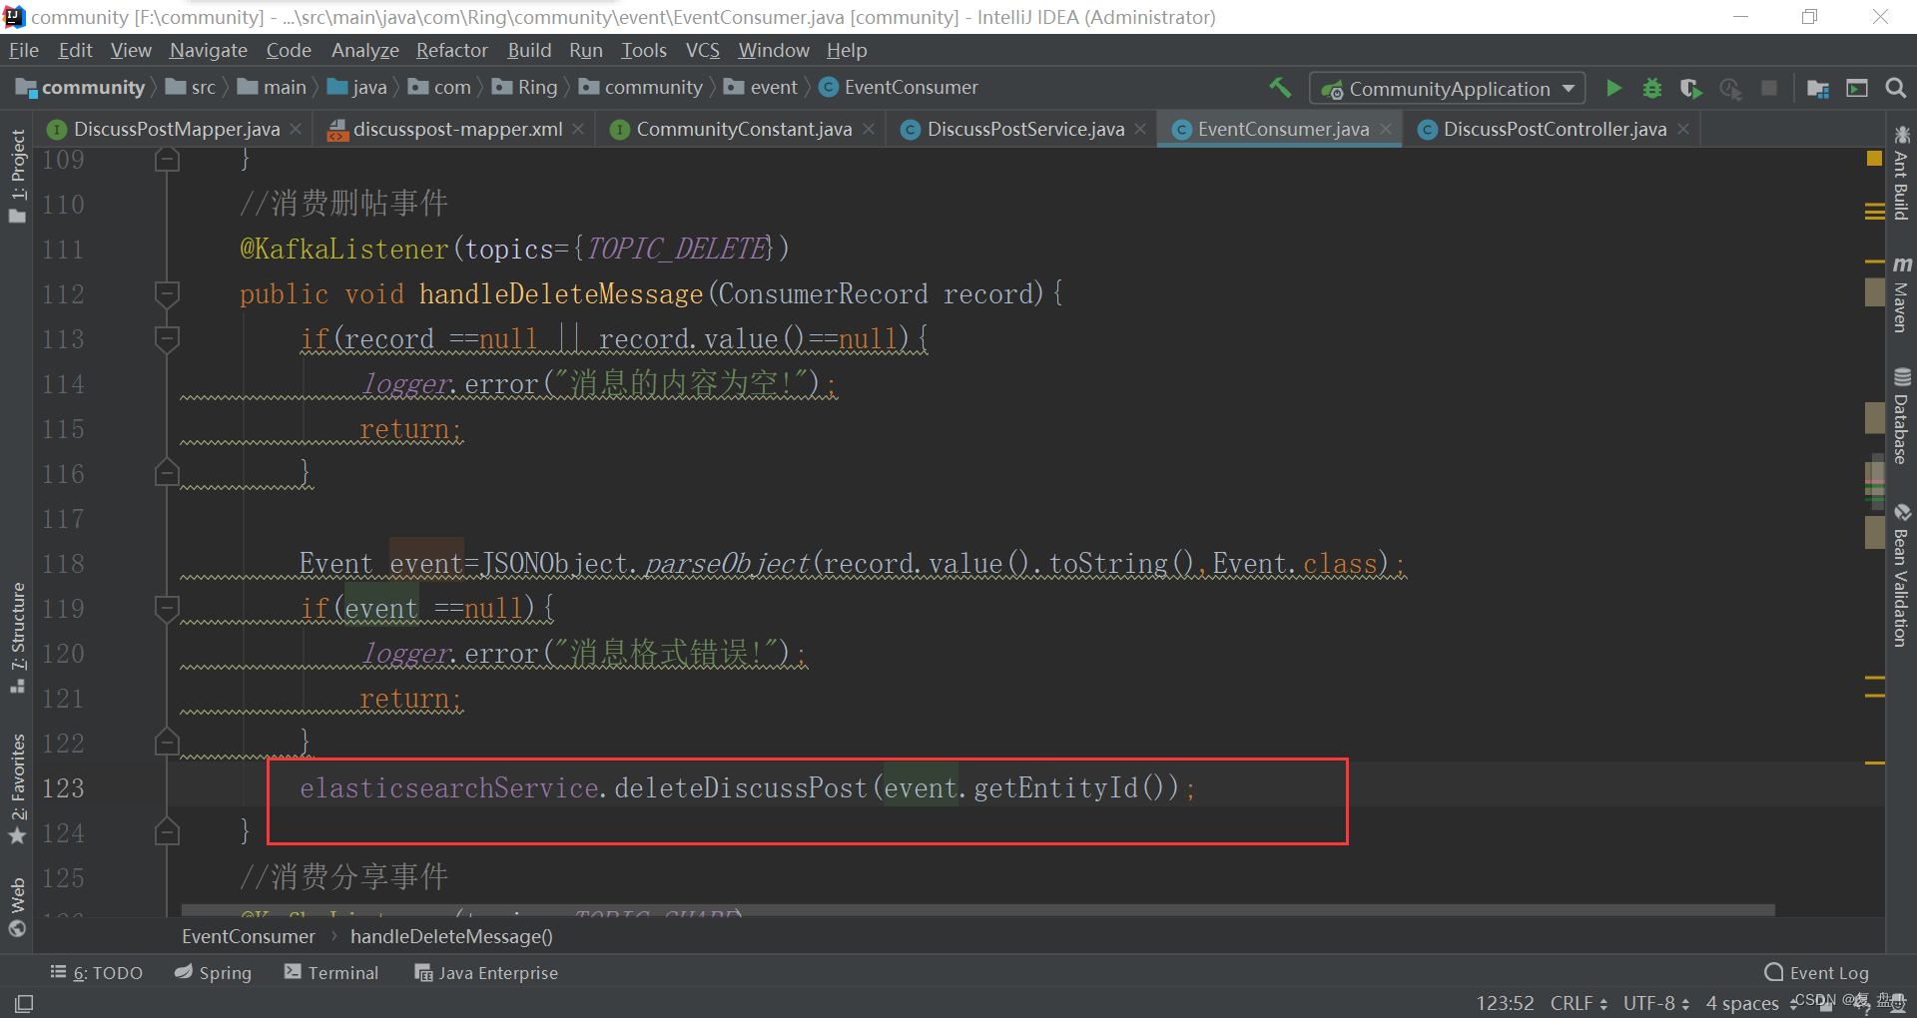Open the Web tool window
The image size is (1917, 1018).
point(17,906)
